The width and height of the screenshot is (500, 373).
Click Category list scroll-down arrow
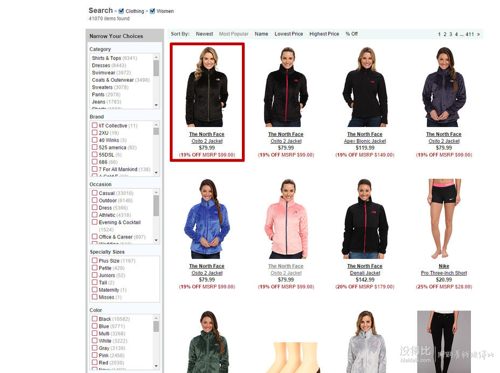(x=156, y=105)
